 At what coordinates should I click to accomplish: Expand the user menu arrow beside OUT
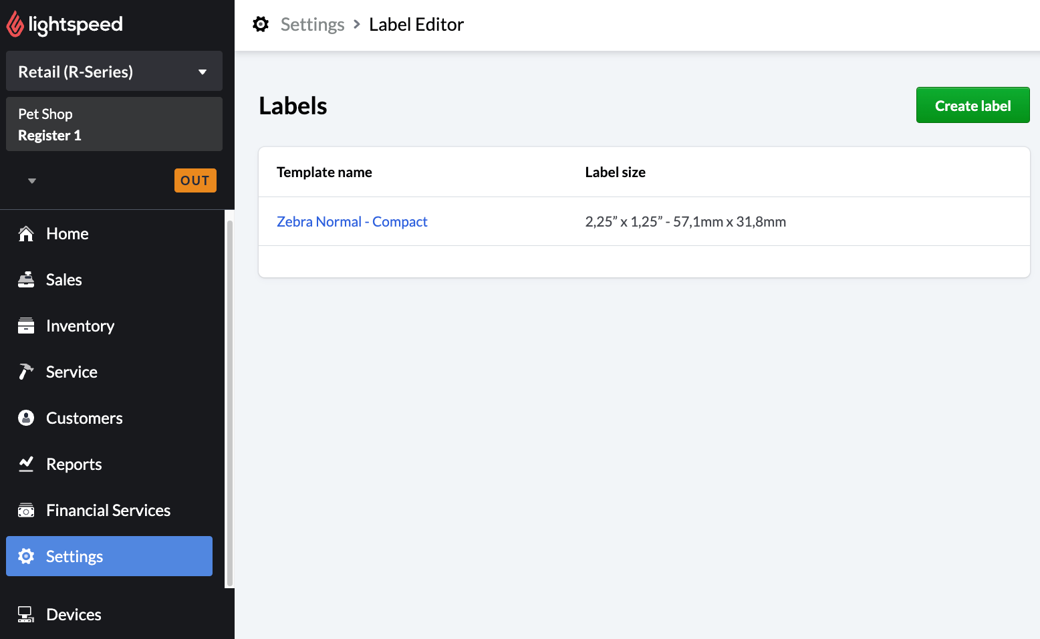tap(32, 181)
